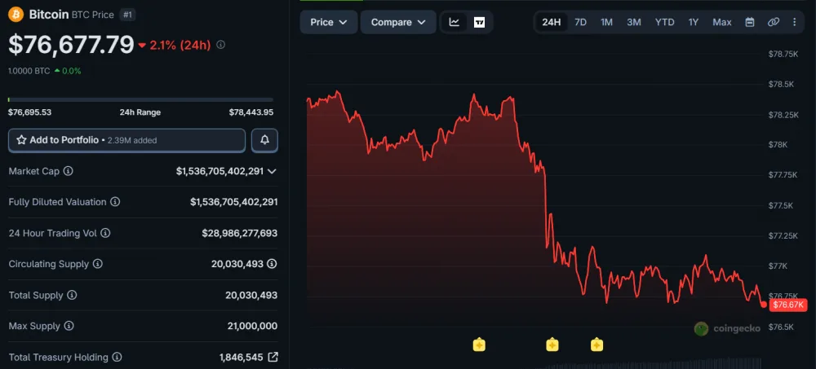Click the $78.5K axis label

tap(783, 84)
